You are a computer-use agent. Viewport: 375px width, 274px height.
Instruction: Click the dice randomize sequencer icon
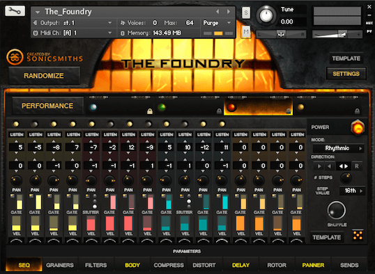[358, 235]
